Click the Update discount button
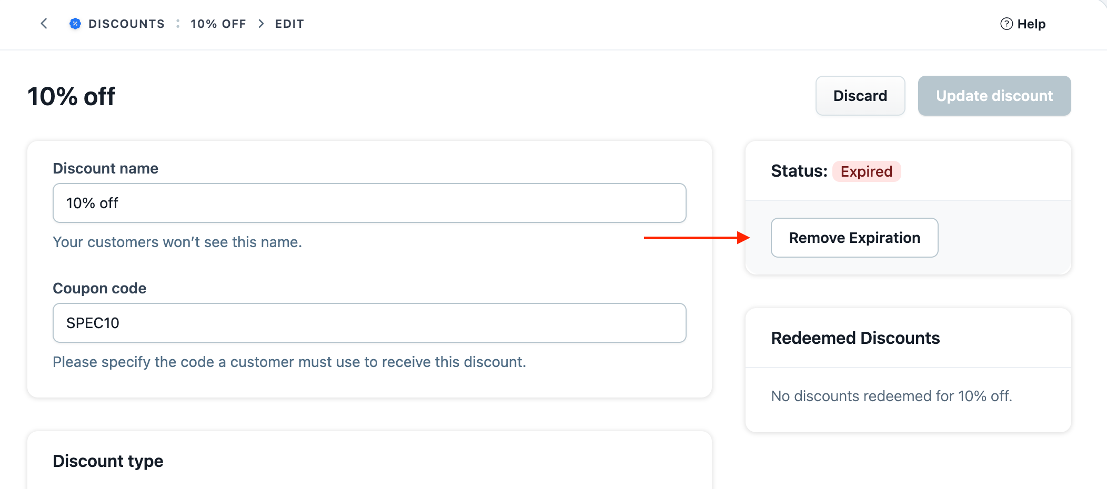 [x=994, y=96]
